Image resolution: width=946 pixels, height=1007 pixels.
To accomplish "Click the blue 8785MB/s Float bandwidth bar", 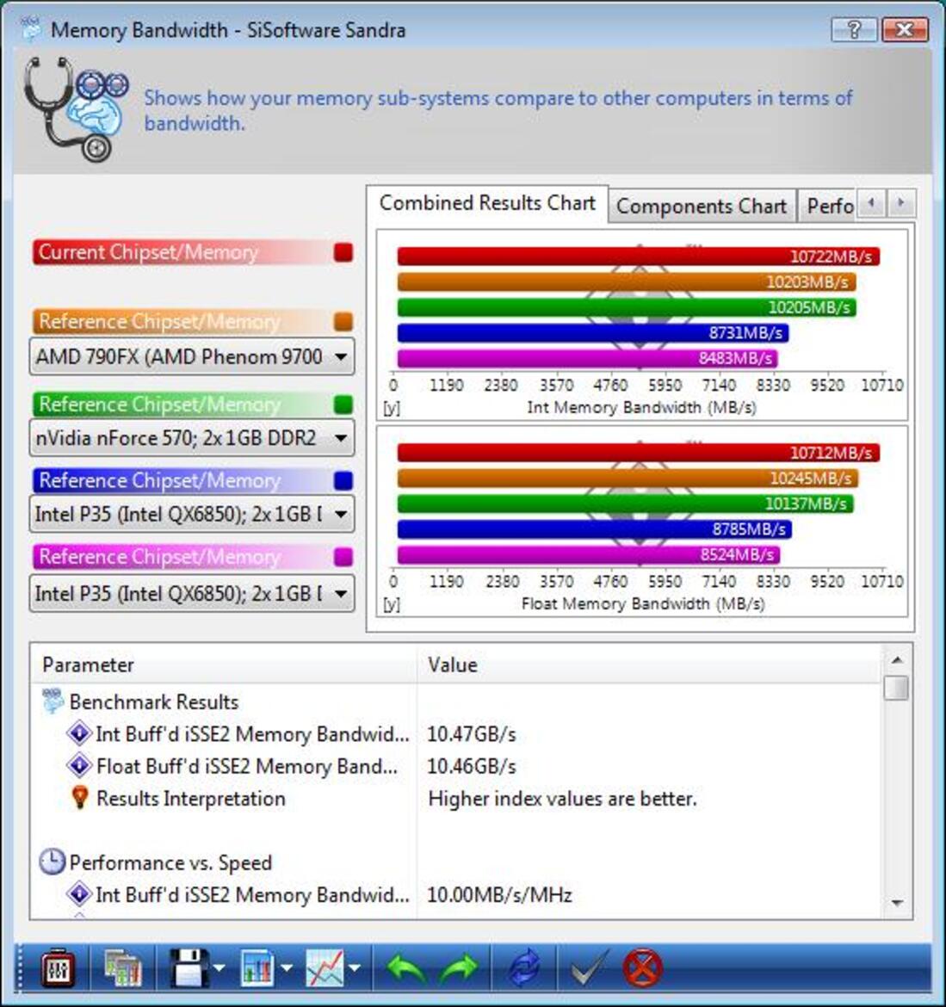I will [x=594, y=529].
